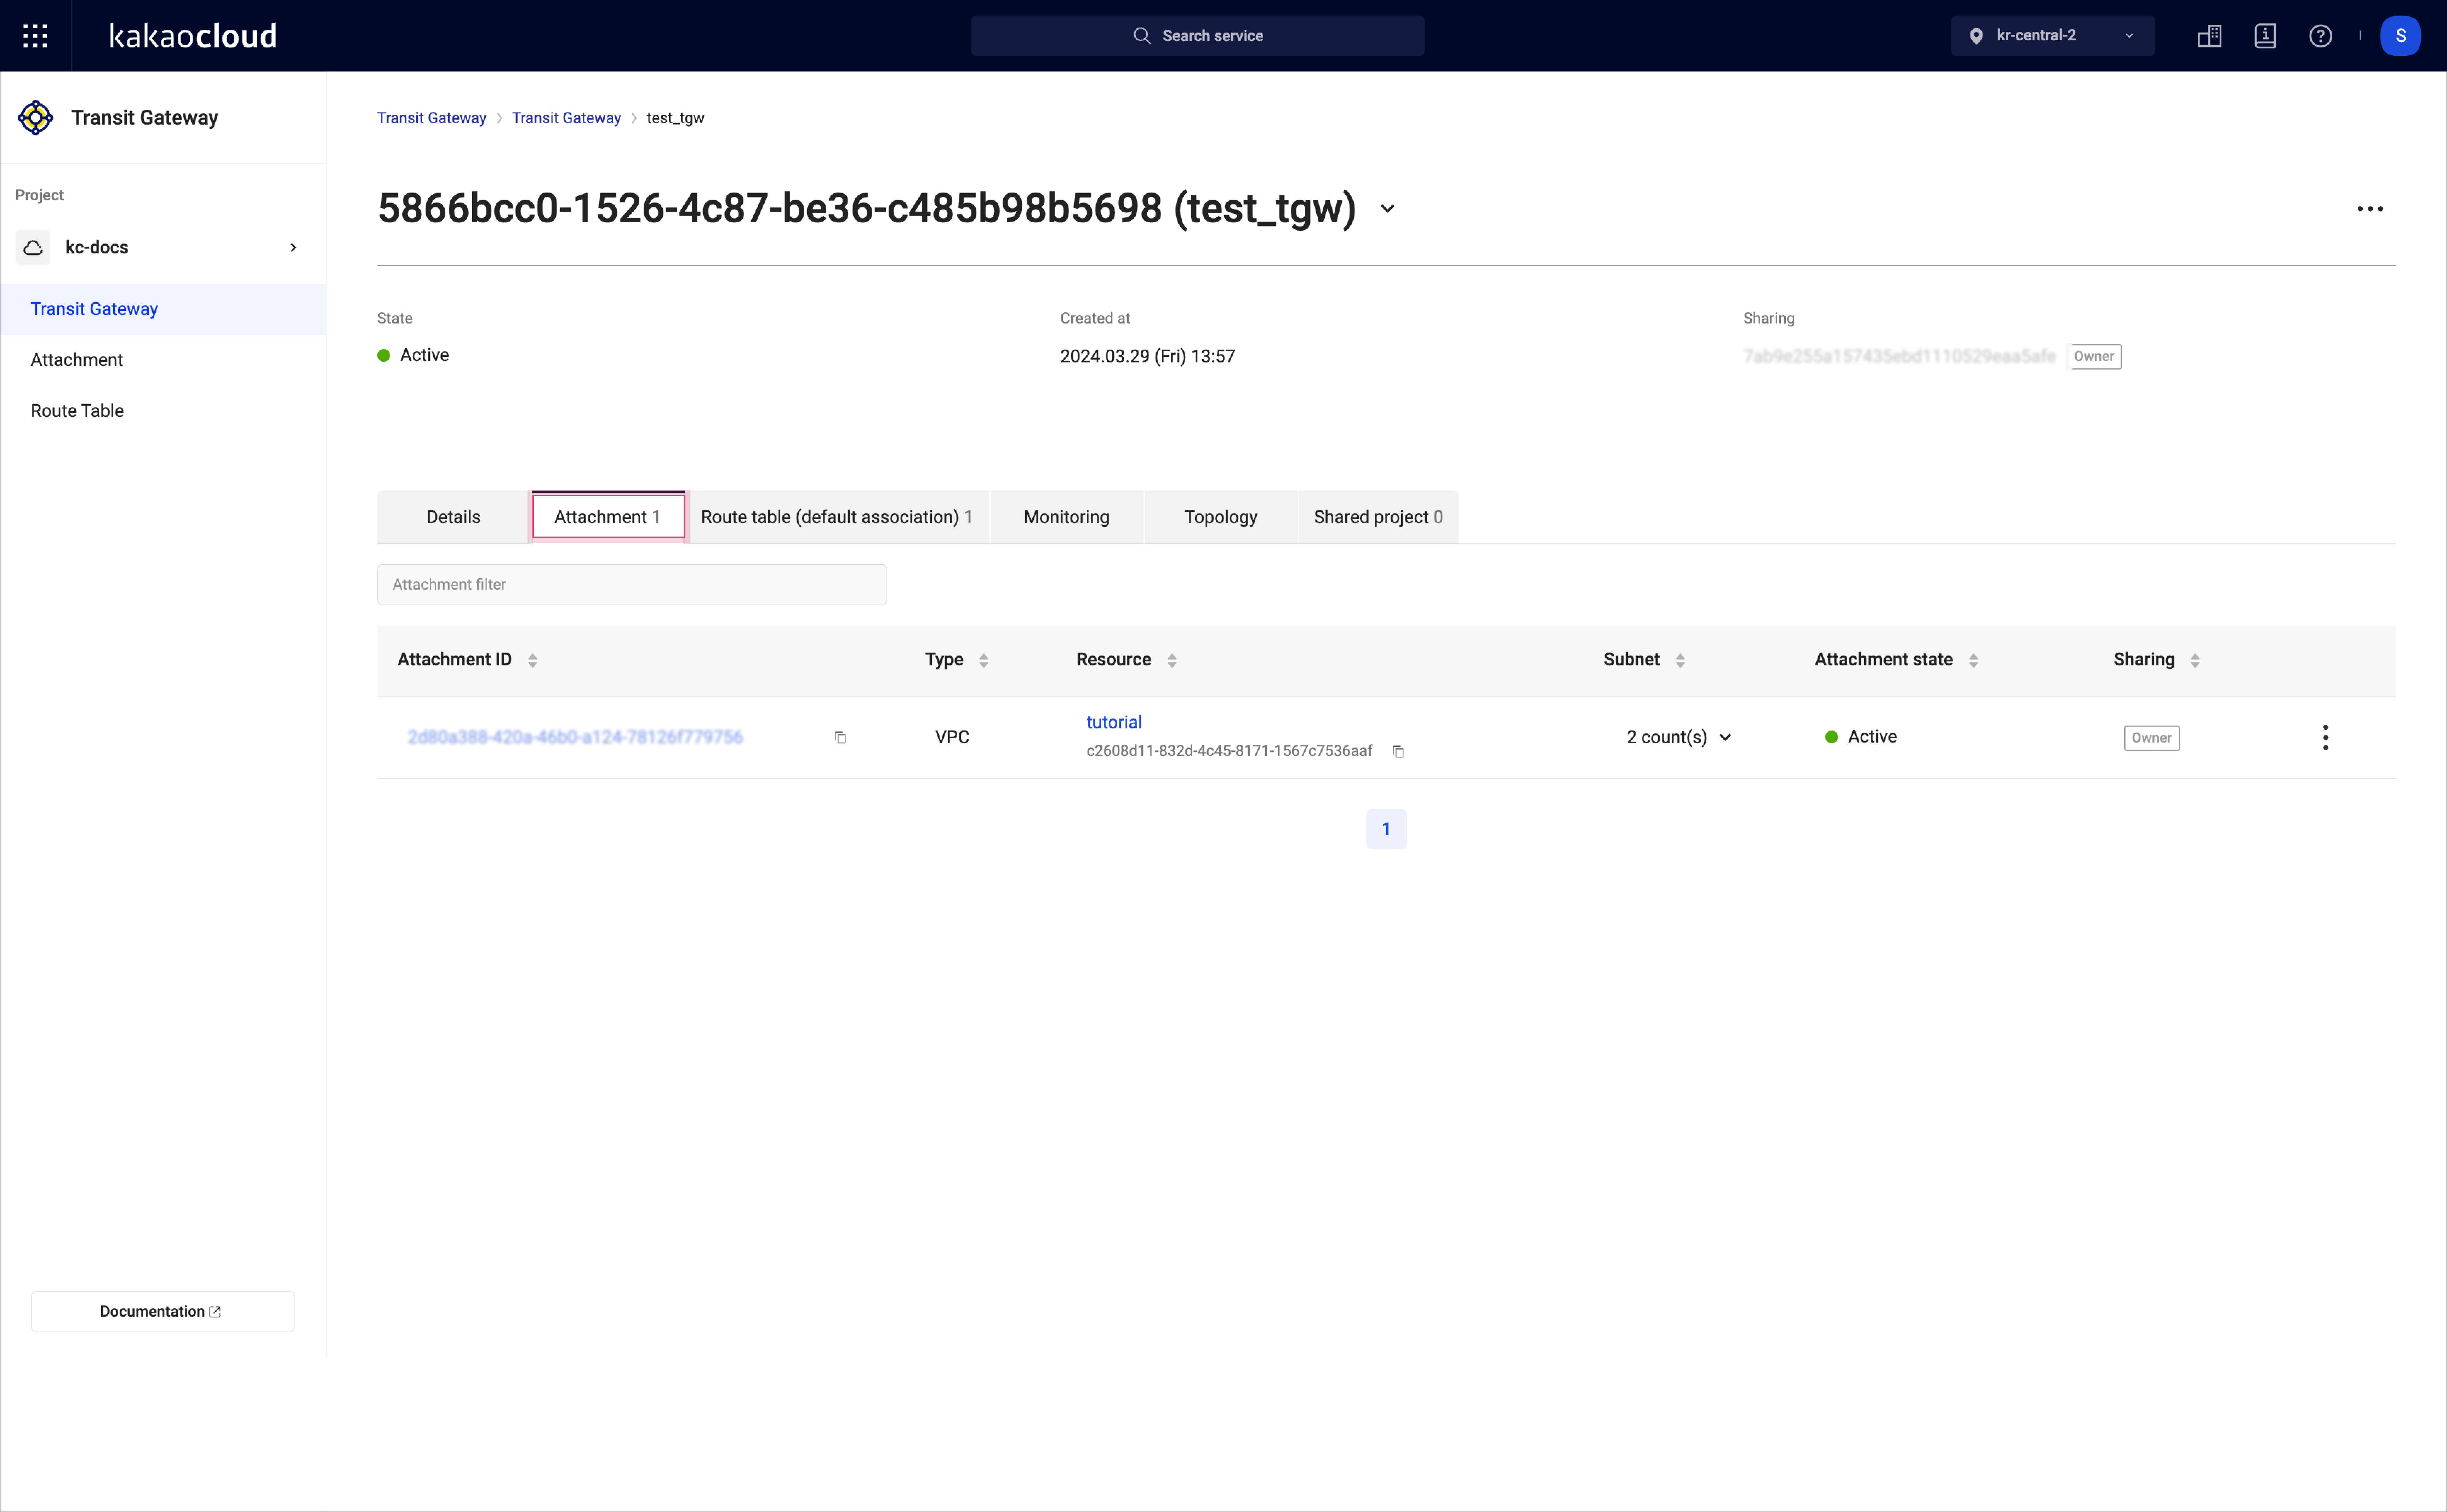Click the kakaocloud logo
Screen dimensions: 2447x1512
point(193,36)
